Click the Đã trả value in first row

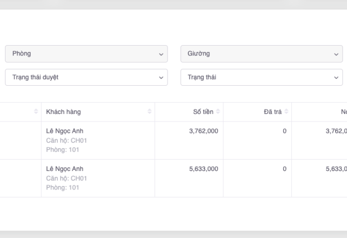[x=284, y=131]
